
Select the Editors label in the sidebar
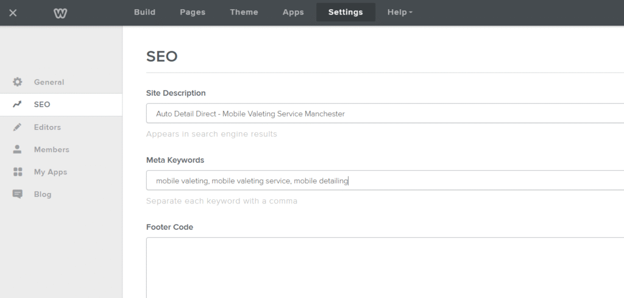click(x=48, y=127)
